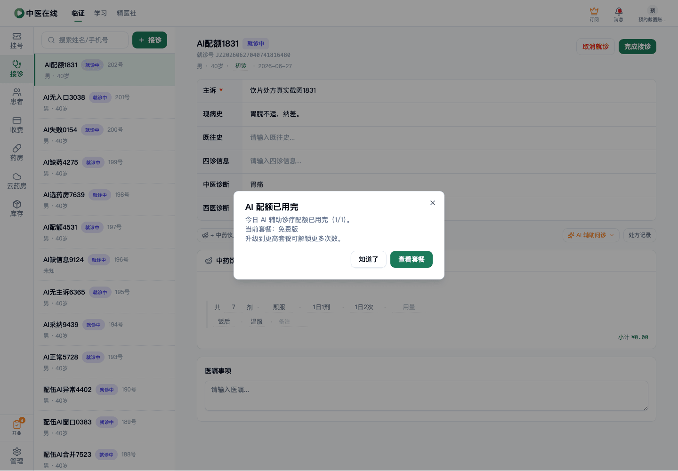Image resolution: width=678 pixels, height=471 pixels.
Task: Select patient AI采纳9439
Action: (x=105, y=329)
